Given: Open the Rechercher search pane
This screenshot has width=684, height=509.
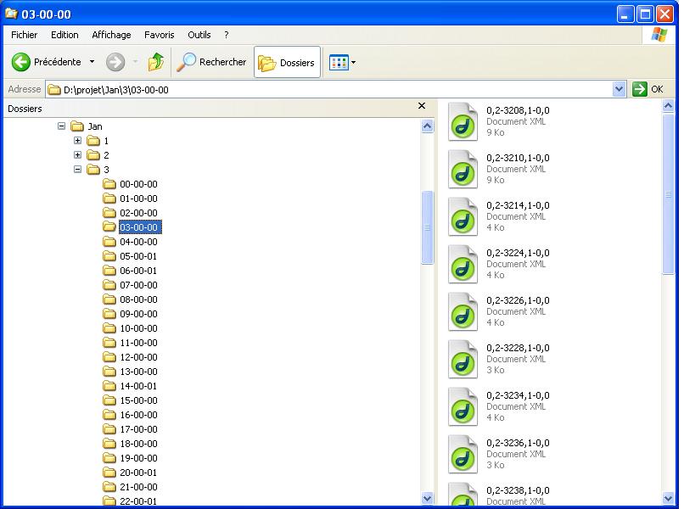Looking at the screenshot, I should [x=211, y=62].
